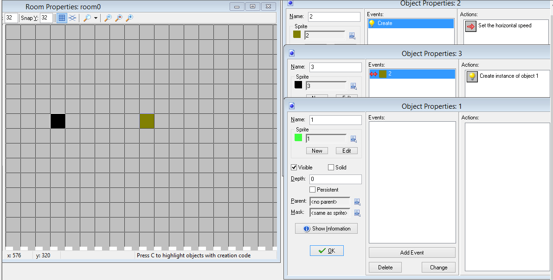Image resolution: width=553 pixels, height=280 pixels.
Task: Select the Create event in object 2
Action: (411, 24)
